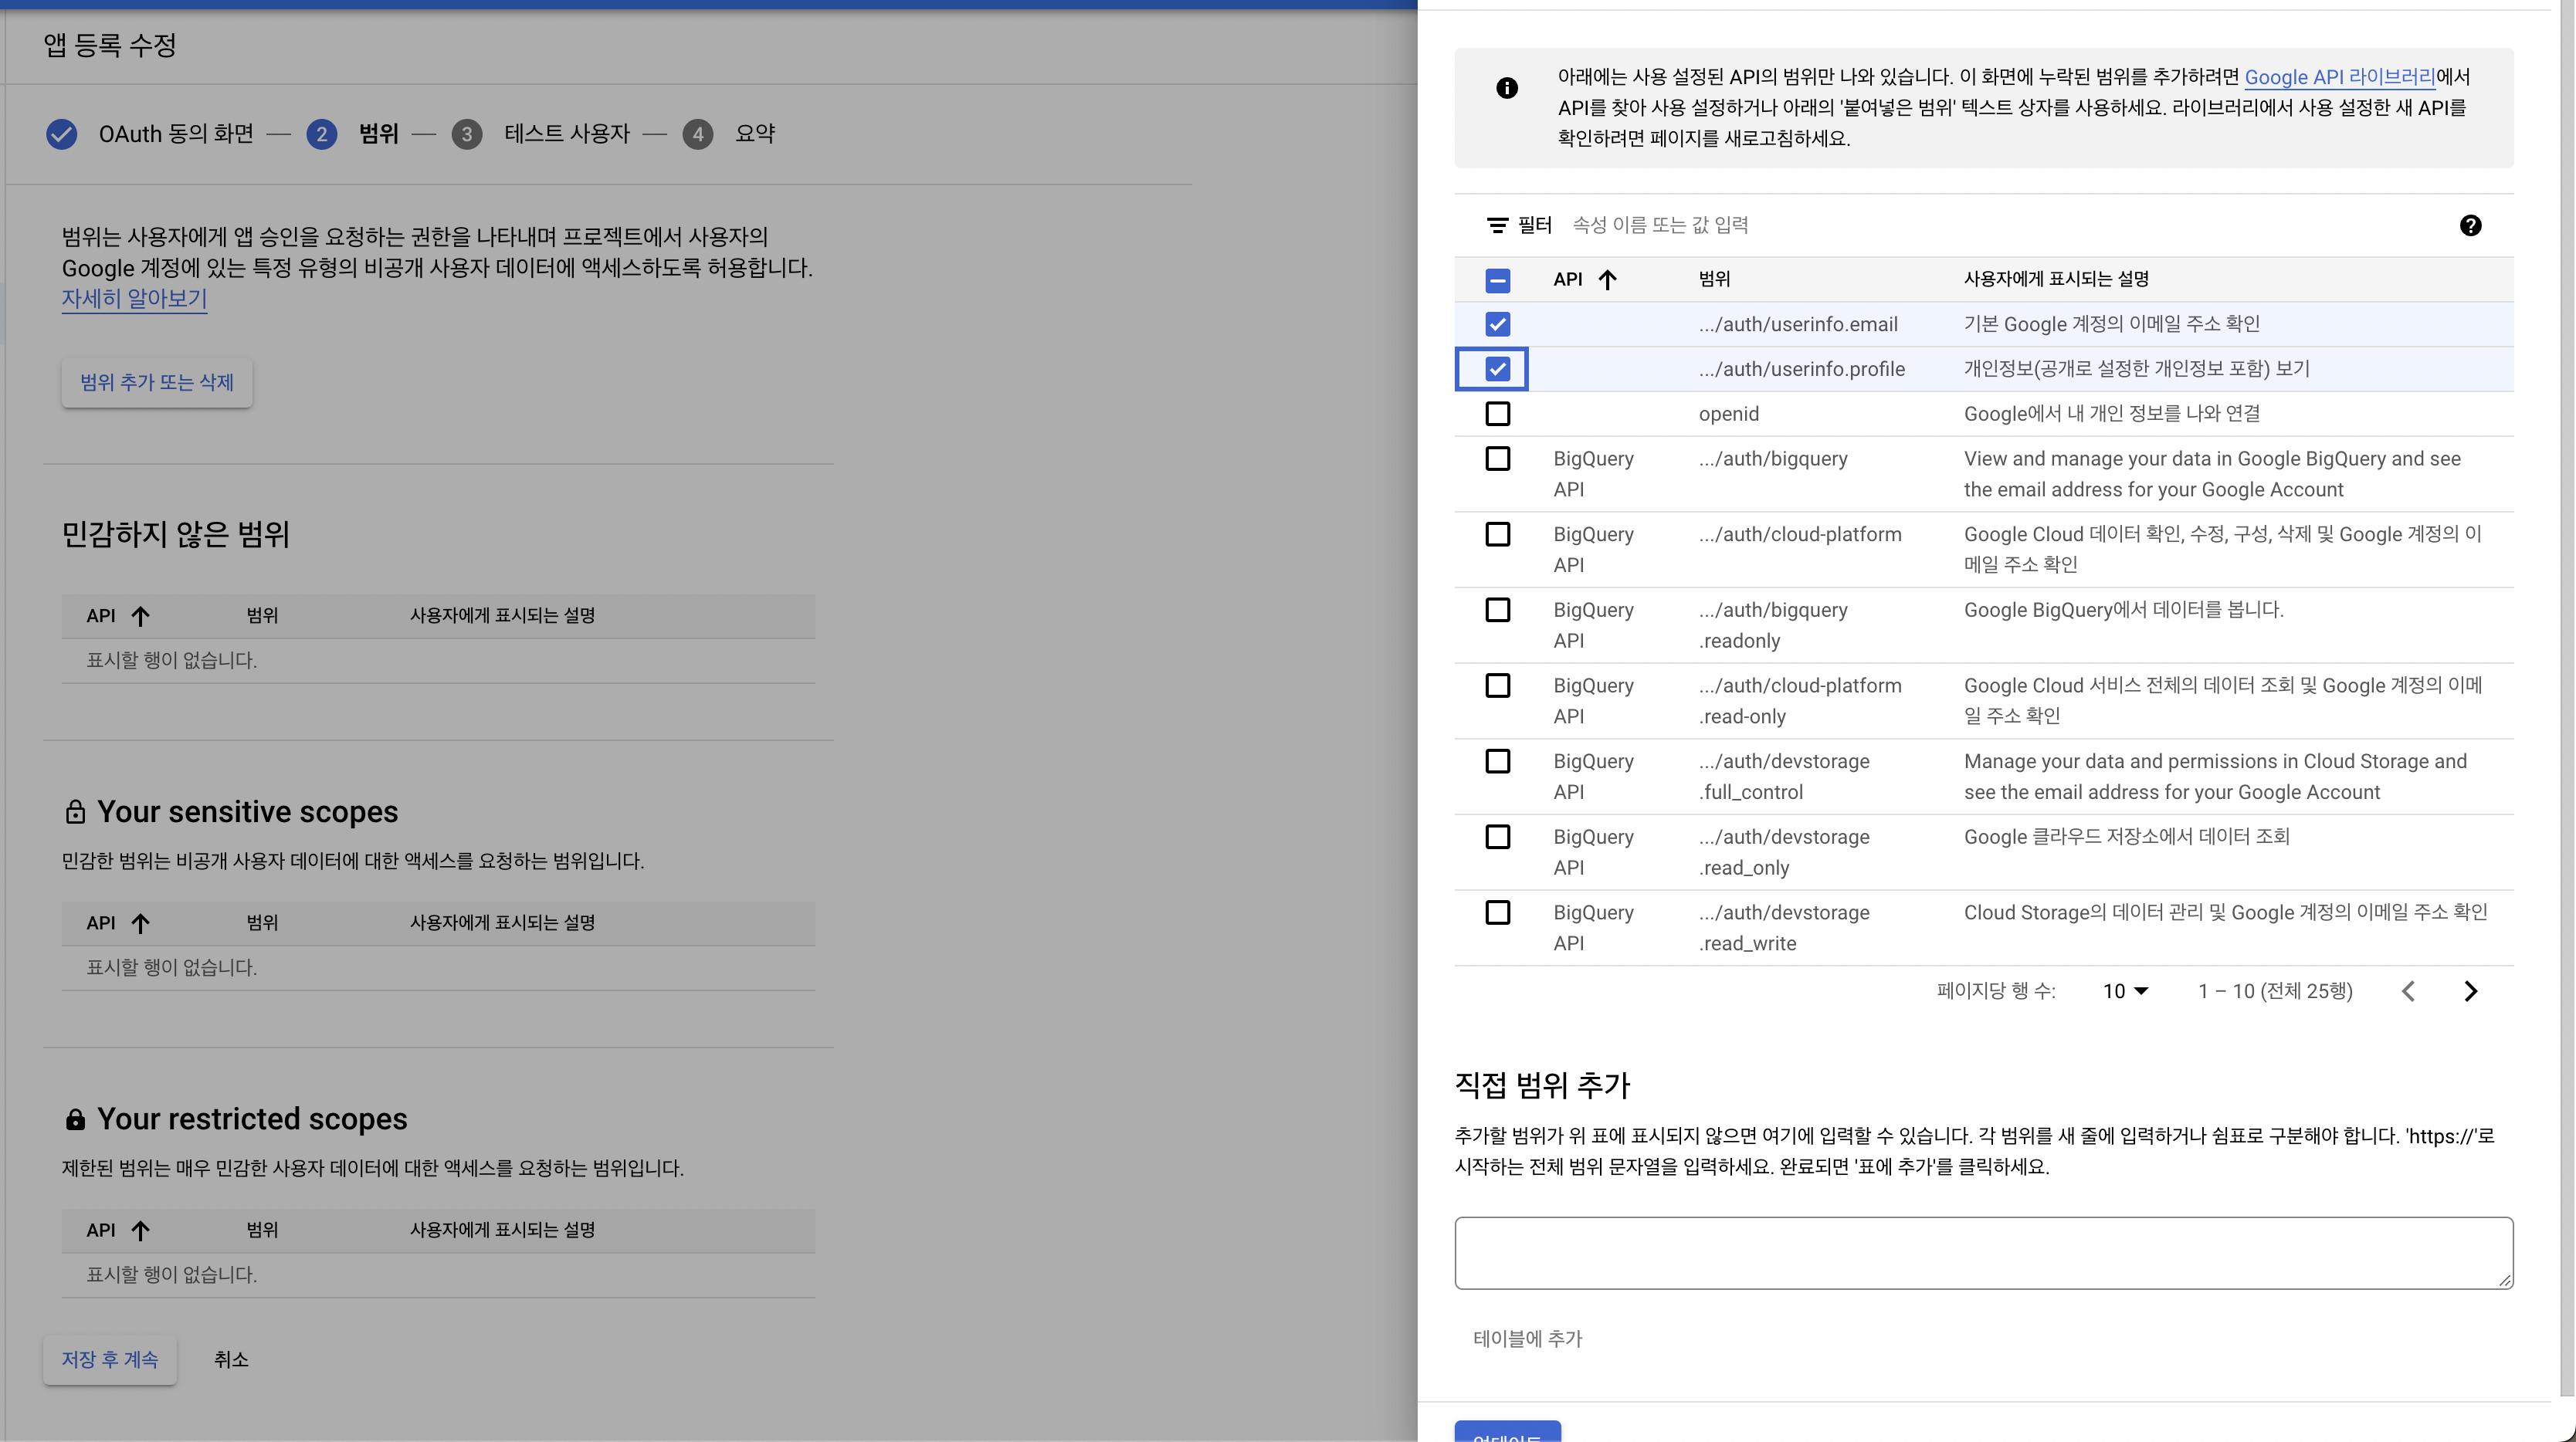Click sort arrow in sensitive scopes table
This screenshot has width=2576, height=1442.
pyautogui.click(x=140, y=923)
